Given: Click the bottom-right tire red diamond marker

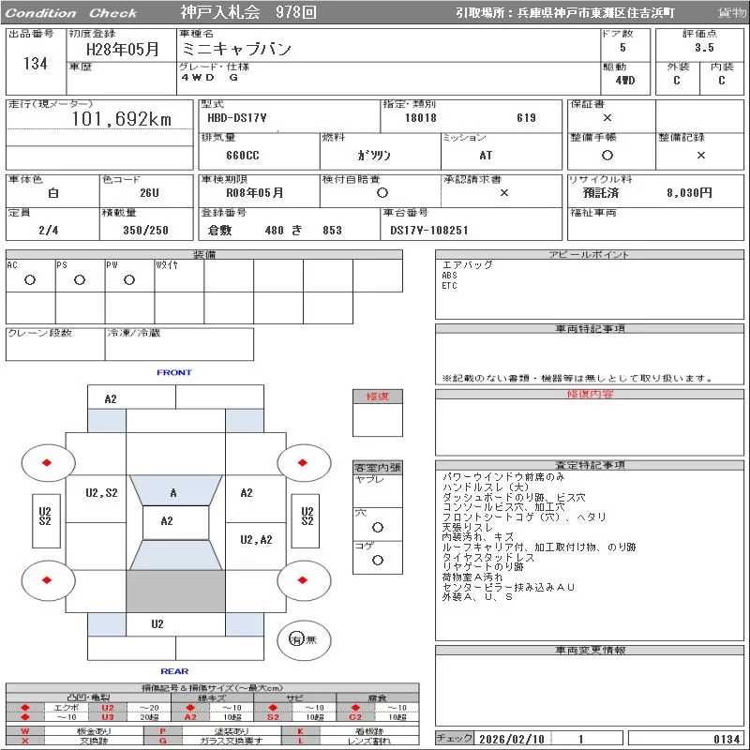Looking at the screenshot, I should coord(303,580).
